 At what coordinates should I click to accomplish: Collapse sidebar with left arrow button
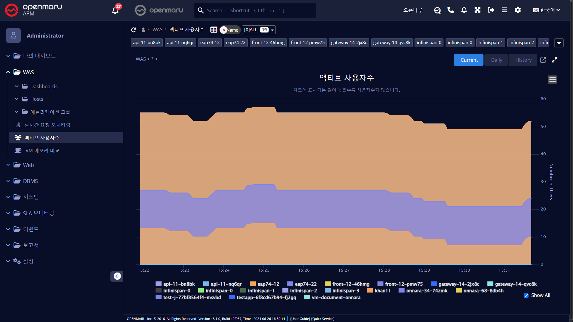117,276
